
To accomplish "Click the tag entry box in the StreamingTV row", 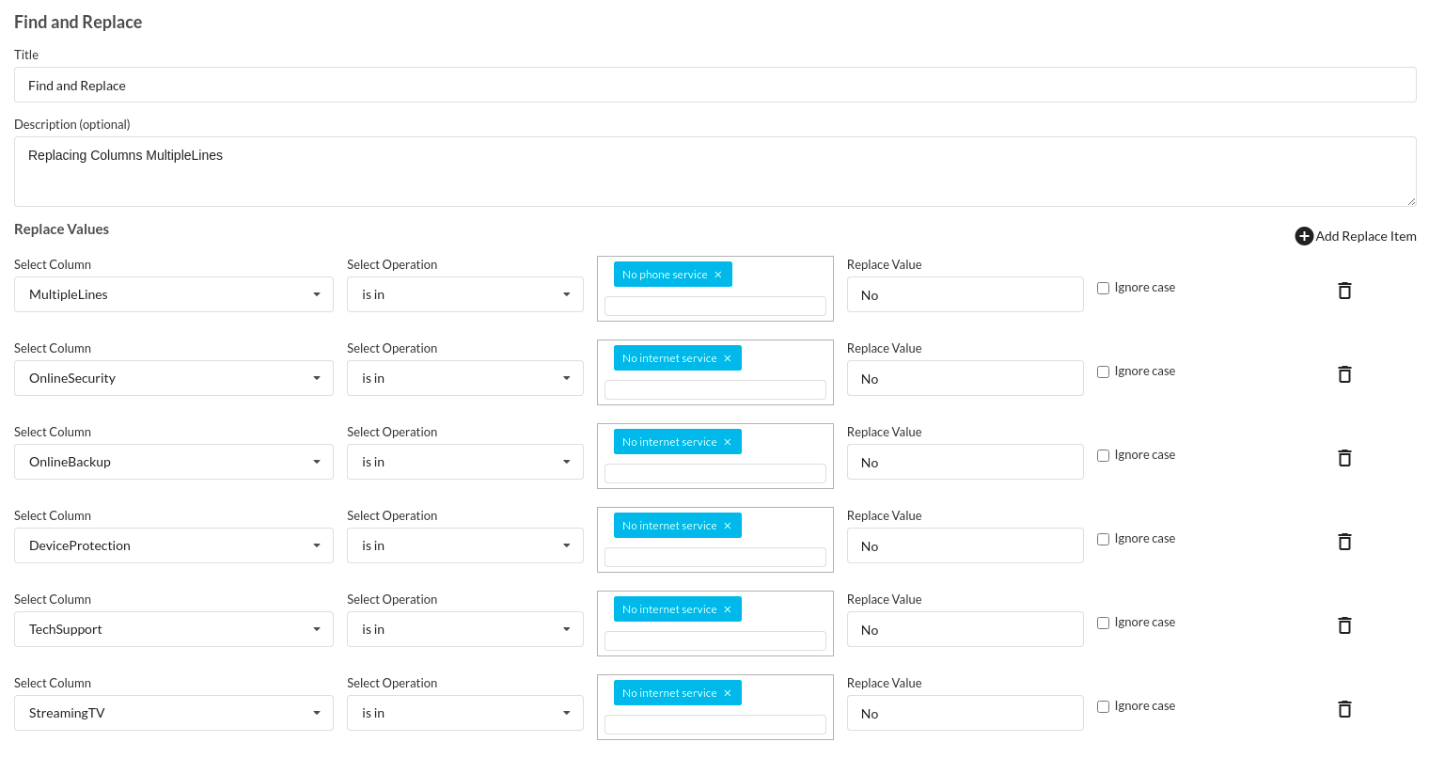I will [715, 724].
